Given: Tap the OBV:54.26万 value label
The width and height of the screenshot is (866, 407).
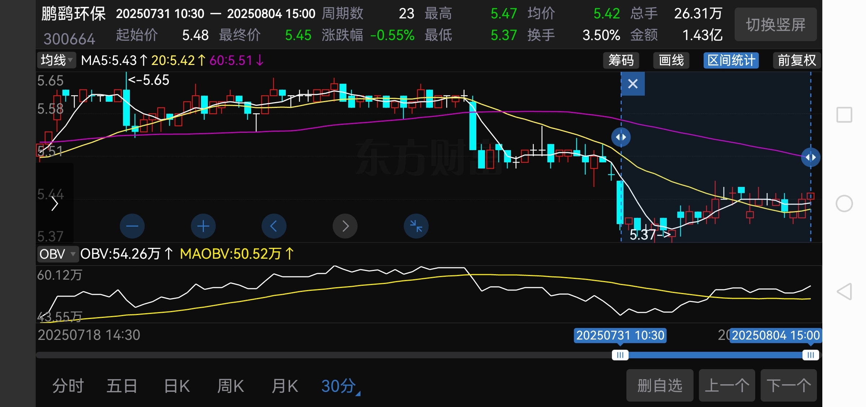Looking at the screenshot, I should pos(126,254).
